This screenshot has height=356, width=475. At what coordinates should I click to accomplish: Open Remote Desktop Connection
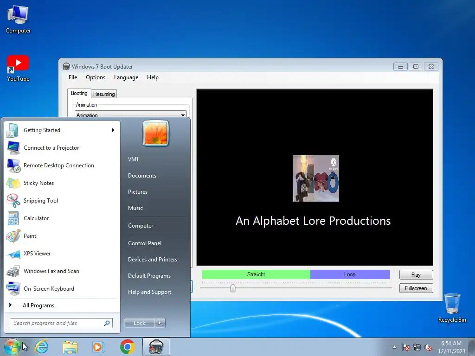62,165
